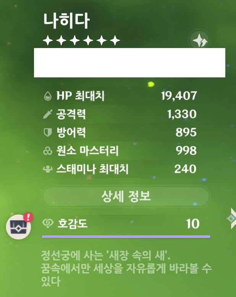Select the 스태미나 최대치 stat row
The image size is (236, 297).
(x=120, y=169)
